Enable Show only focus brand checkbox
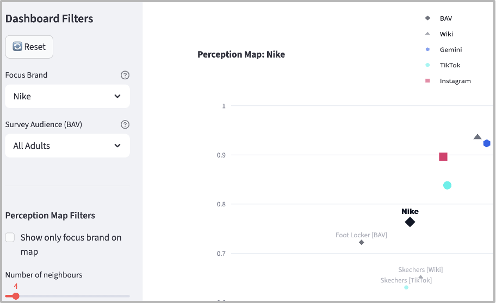 tap(10, 237)
